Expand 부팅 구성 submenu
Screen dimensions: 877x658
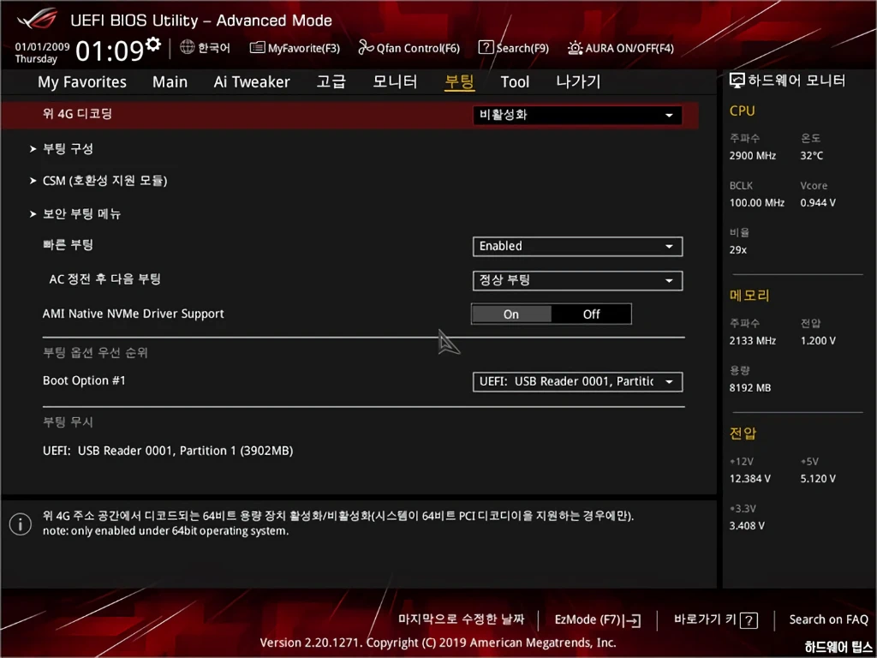pyautogui.click(x=69, y=149)
